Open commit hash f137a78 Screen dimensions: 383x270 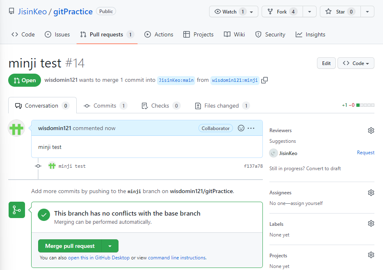pos(253,166)
